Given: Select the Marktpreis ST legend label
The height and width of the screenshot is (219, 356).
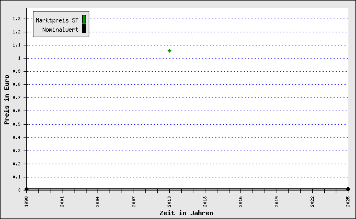Looking at the screenshot, I should [57, 20].
